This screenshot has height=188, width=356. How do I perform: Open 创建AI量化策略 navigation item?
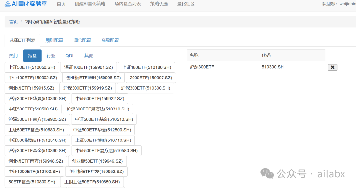tap(90, 4)
